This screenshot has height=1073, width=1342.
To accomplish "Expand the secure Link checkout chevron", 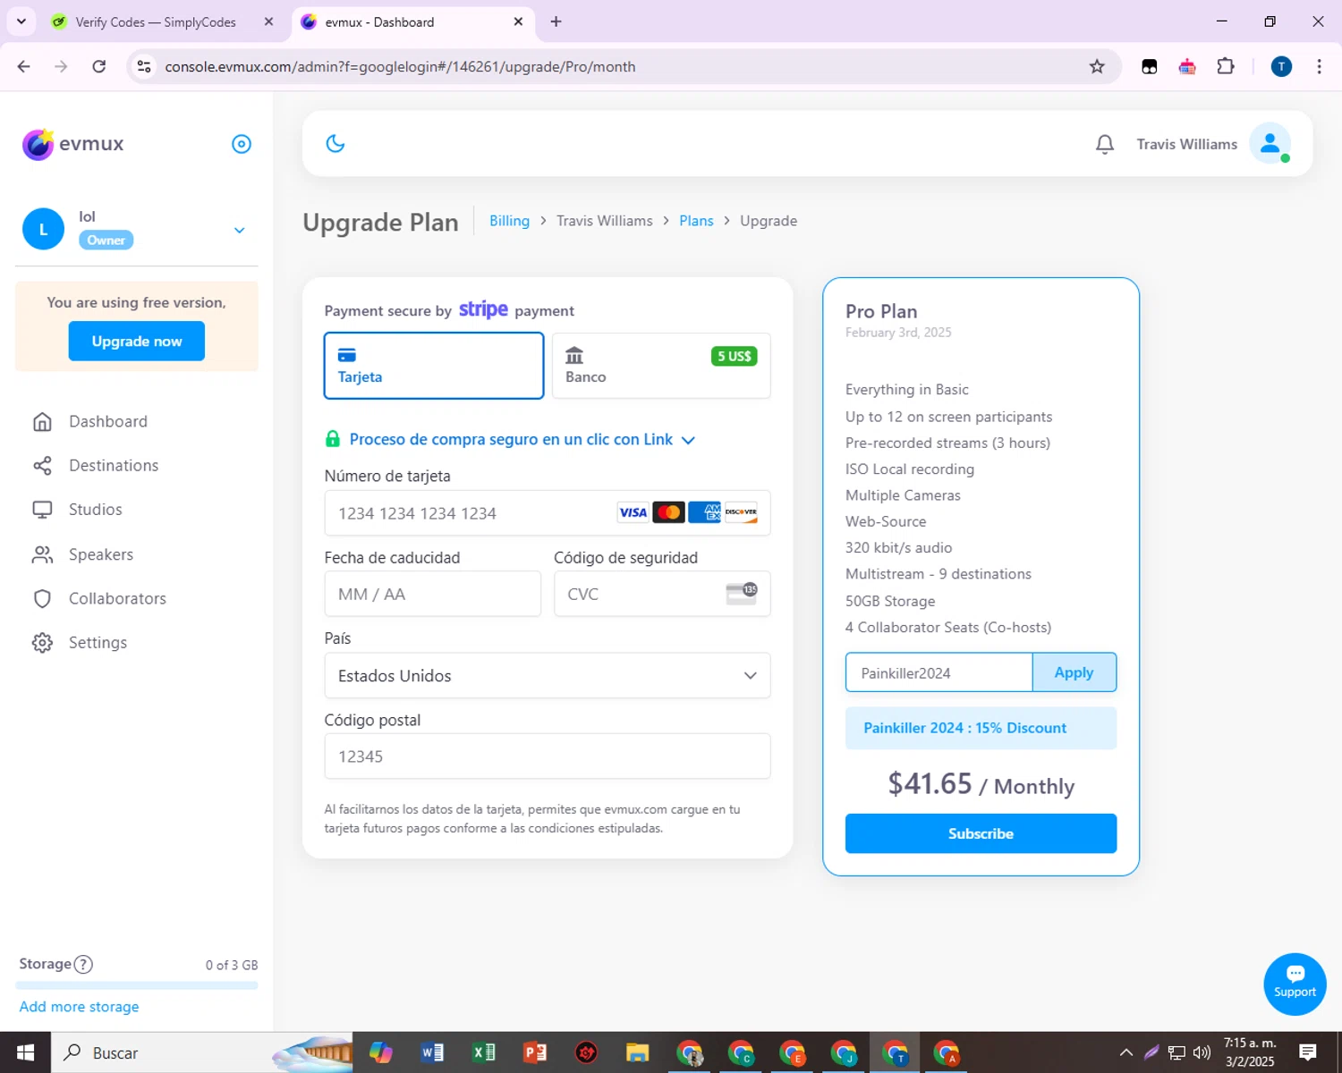I will pos(688,440).
